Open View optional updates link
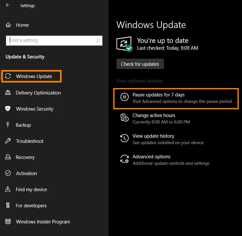242x236 pixels. coord(140,81)
